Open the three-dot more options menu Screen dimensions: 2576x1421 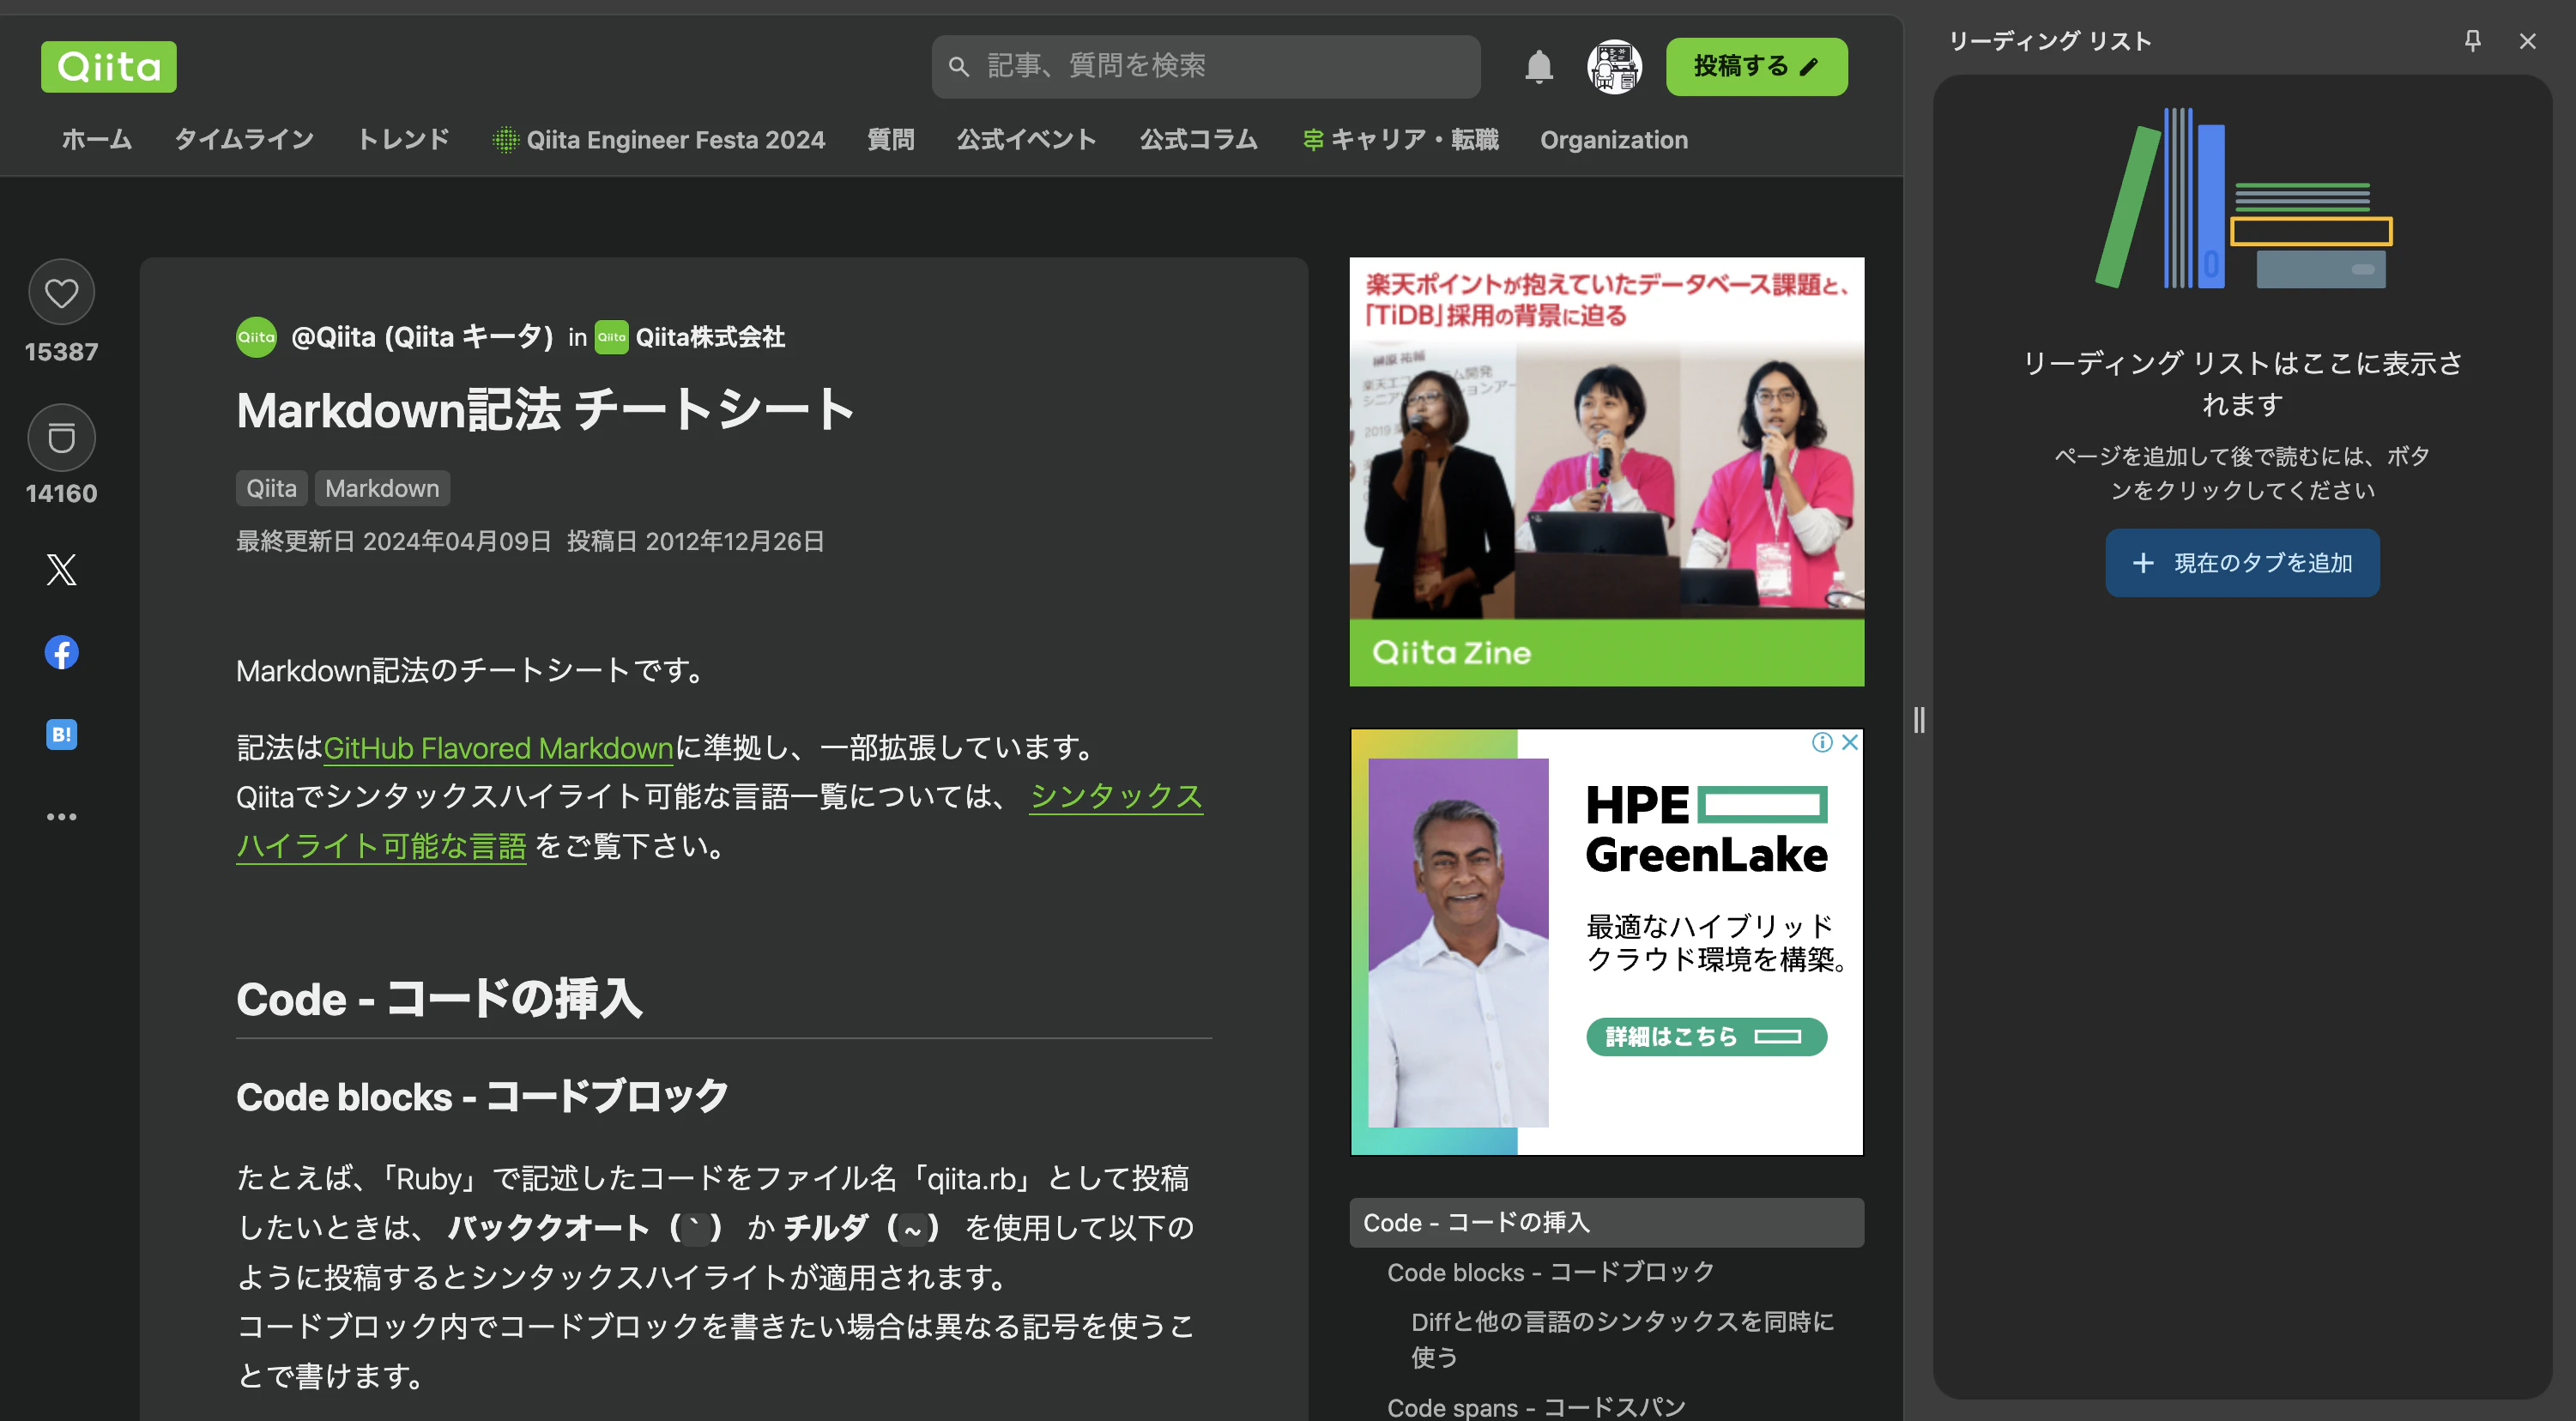[62, 817]
